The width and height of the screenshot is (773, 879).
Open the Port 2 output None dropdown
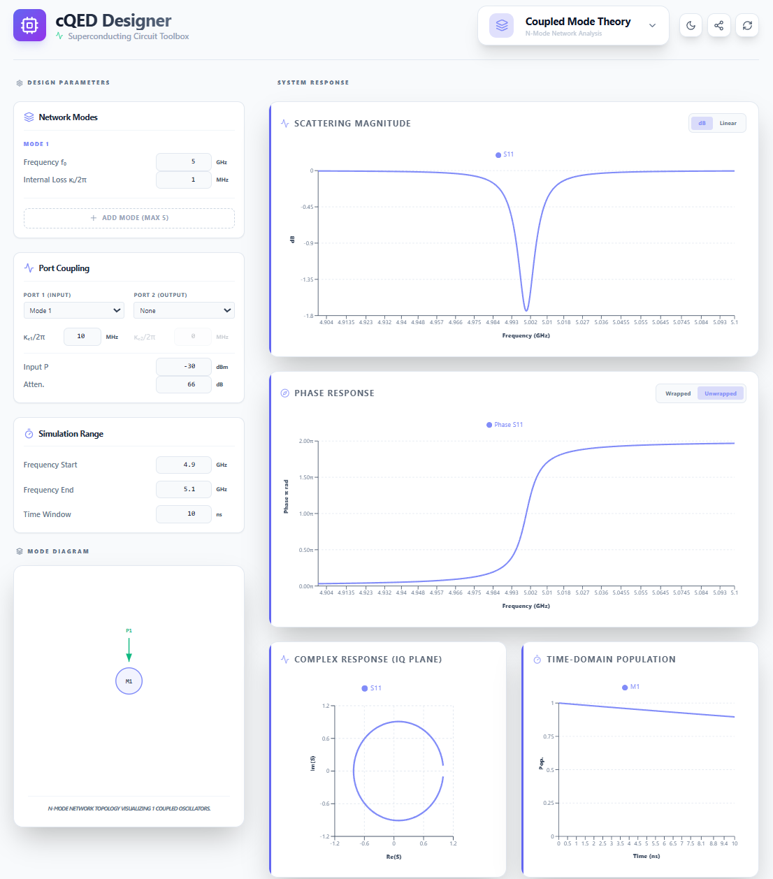coord(184,311)
